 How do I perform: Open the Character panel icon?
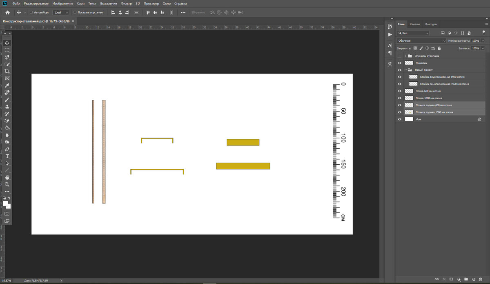pyautogui.click(x=390, y=45)
